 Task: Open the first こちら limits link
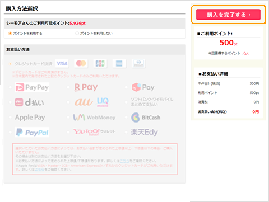coord(124,161)
